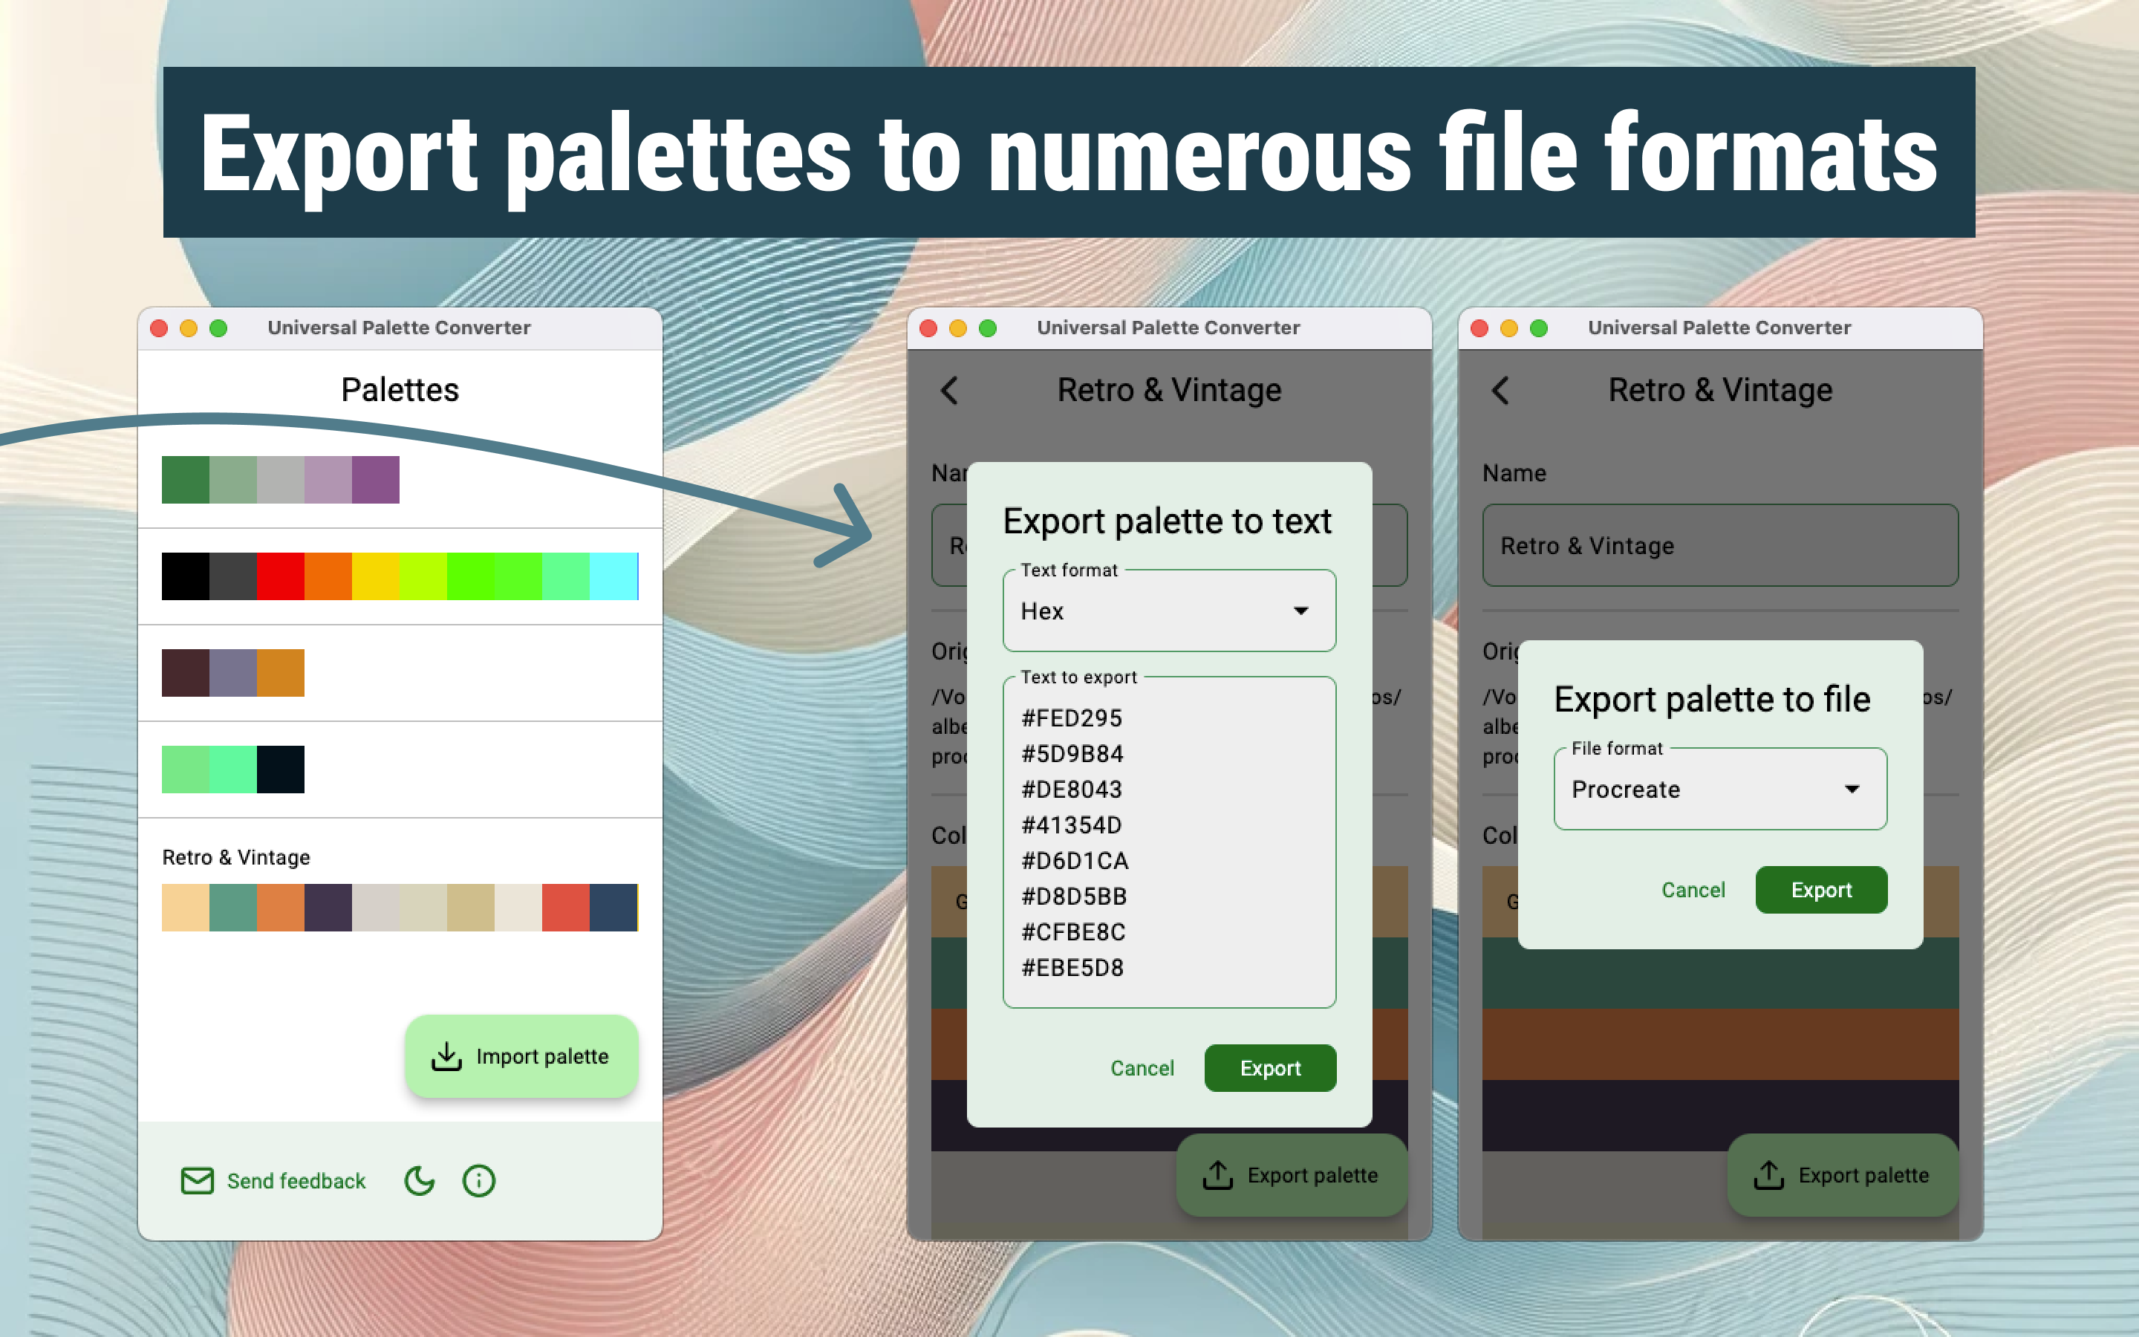This screenshot has width=2139, height=1337.
Task: Cancel the Export palette to file dialog
Action: [x=1693, y=890]
